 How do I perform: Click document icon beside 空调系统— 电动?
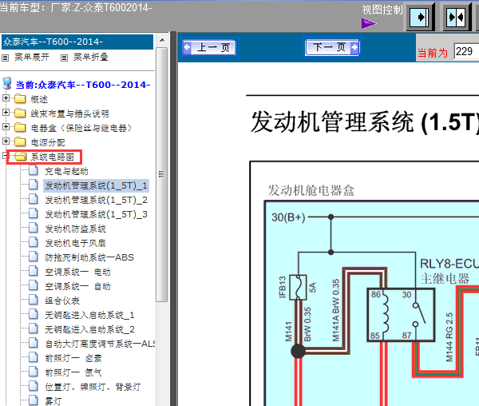click(34, 271)
